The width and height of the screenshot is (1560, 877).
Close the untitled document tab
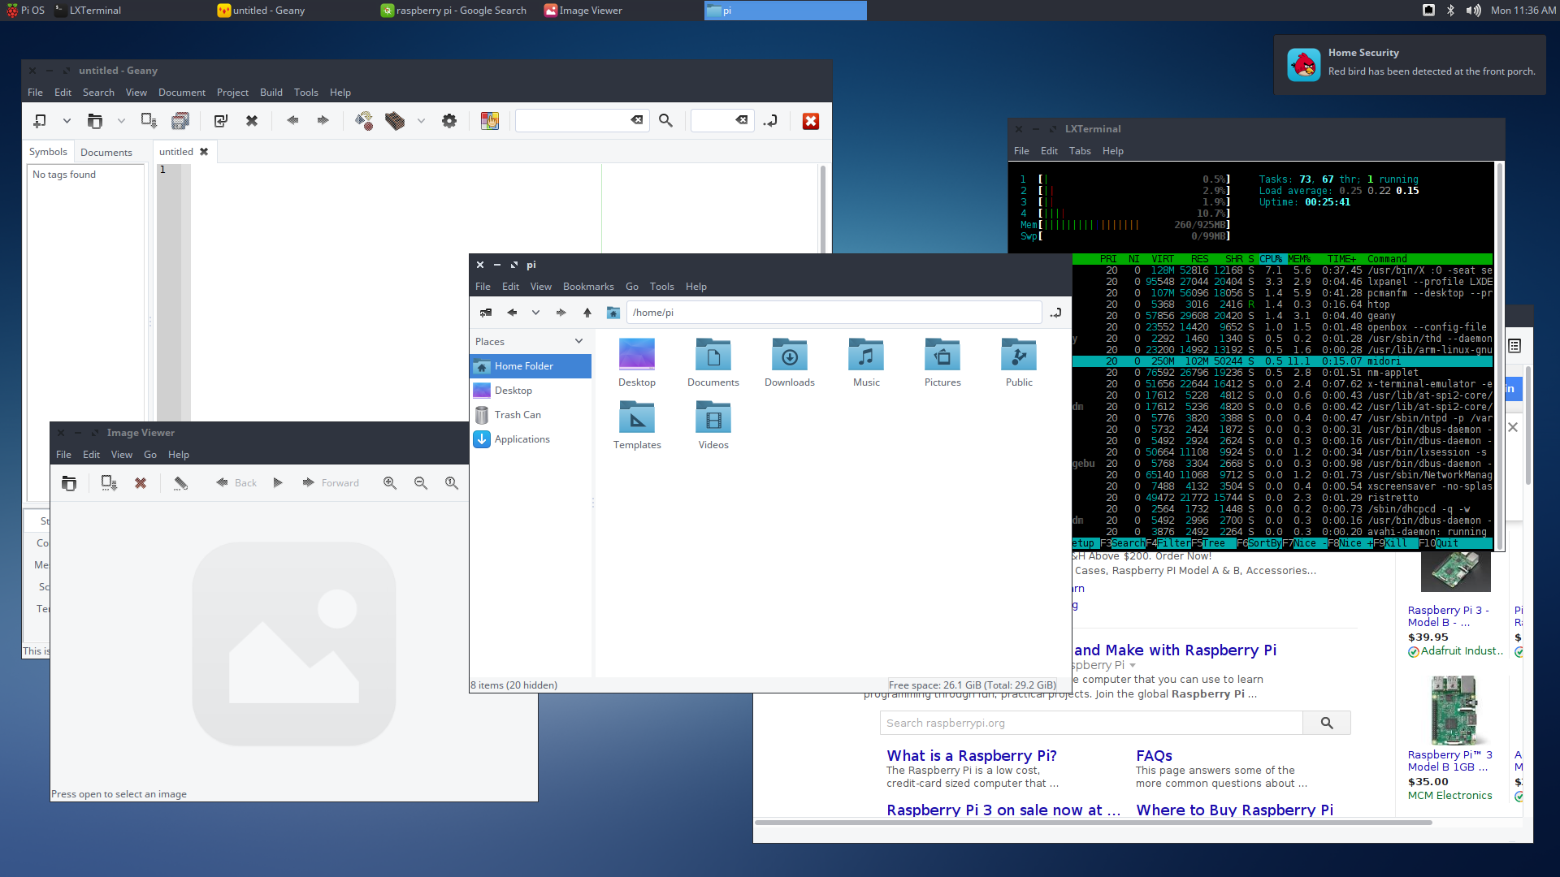point(204,152)
